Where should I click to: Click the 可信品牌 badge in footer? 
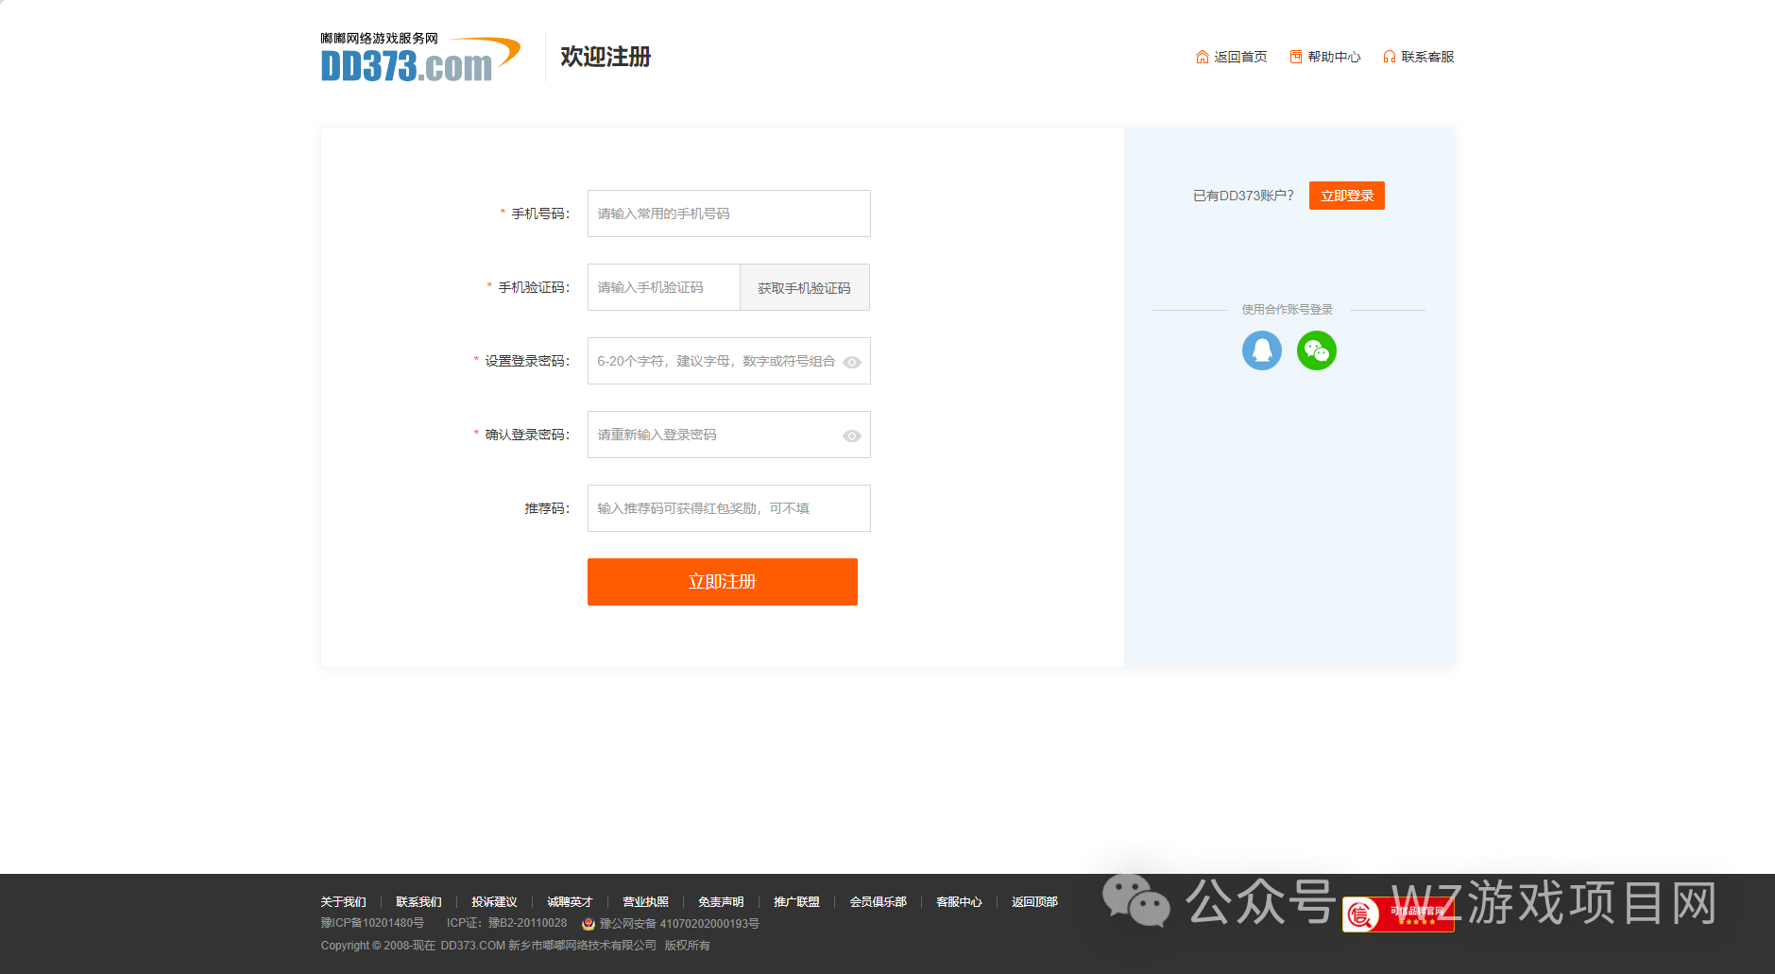[1399, 914]
